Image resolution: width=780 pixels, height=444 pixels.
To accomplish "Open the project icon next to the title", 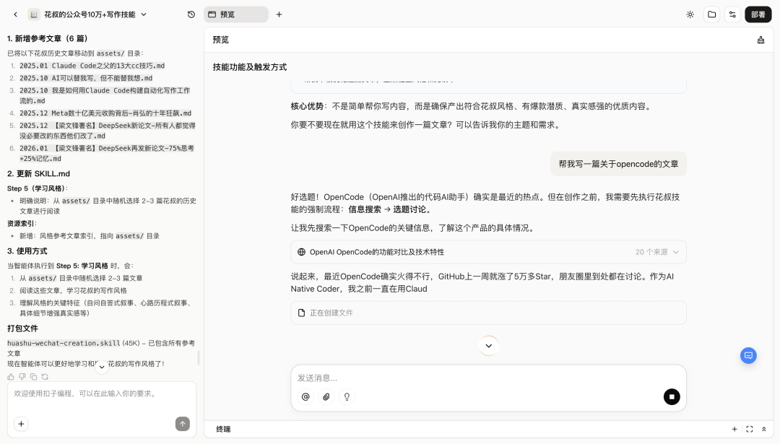I will tap(34, 14).
